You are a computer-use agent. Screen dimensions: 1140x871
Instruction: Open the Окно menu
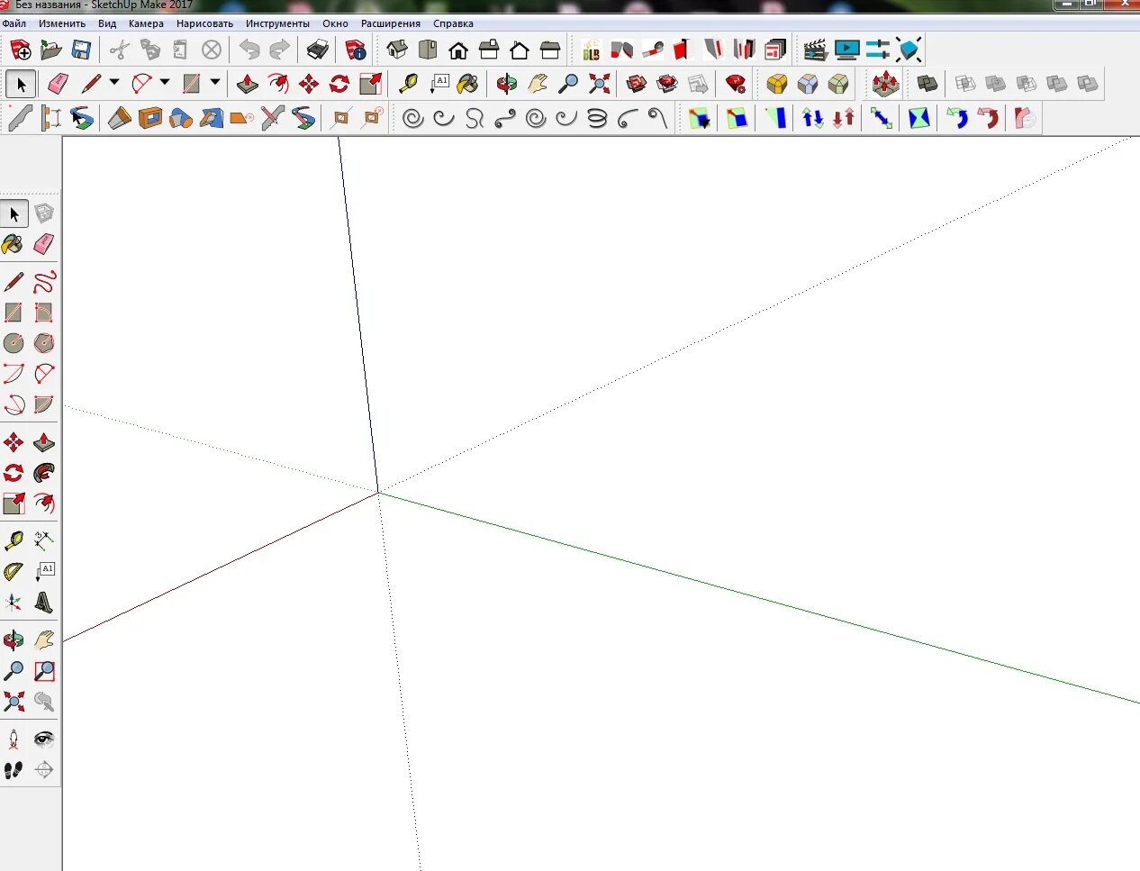coord(335,23)
